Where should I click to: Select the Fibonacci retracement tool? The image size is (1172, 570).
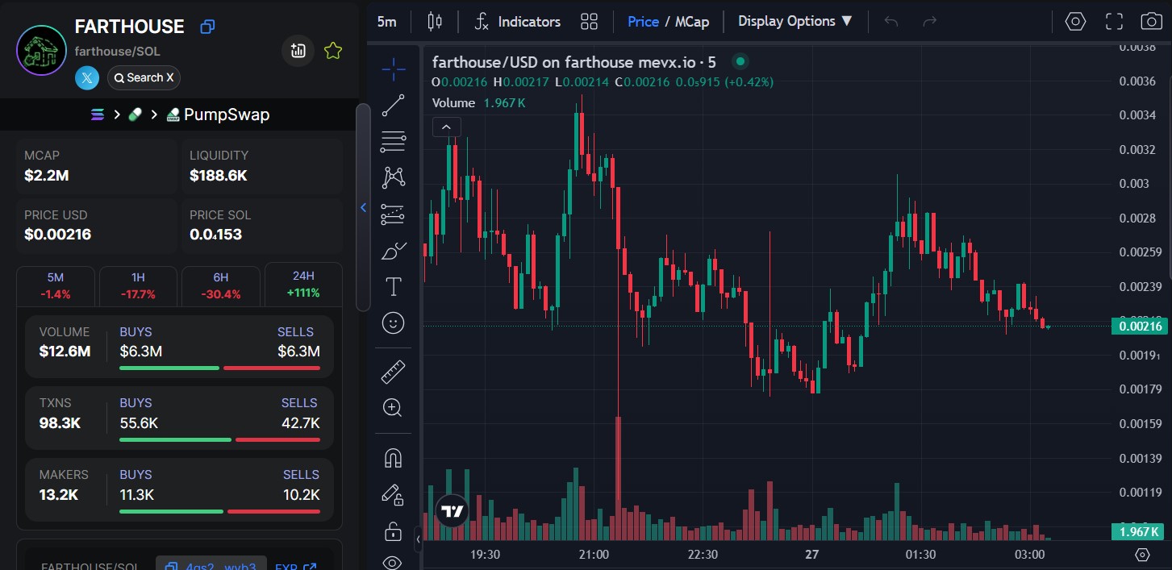point(394,141)
